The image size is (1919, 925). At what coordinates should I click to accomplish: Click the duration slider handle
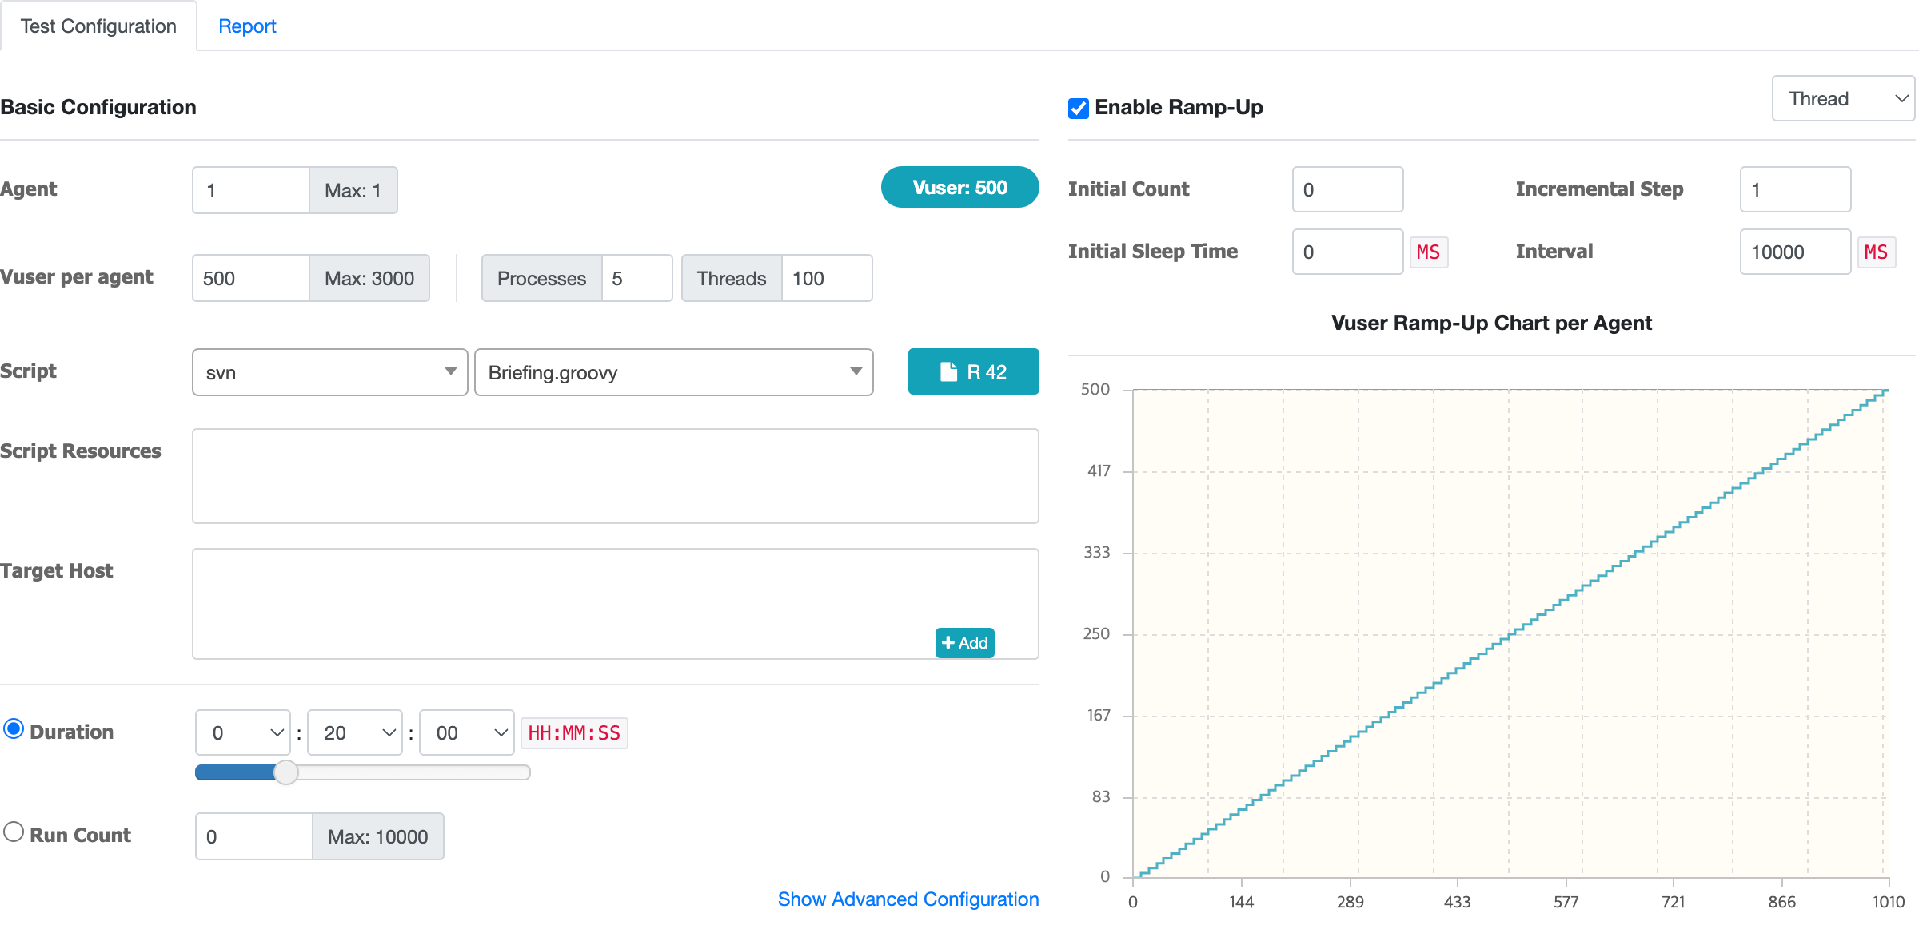pos(285,772)
